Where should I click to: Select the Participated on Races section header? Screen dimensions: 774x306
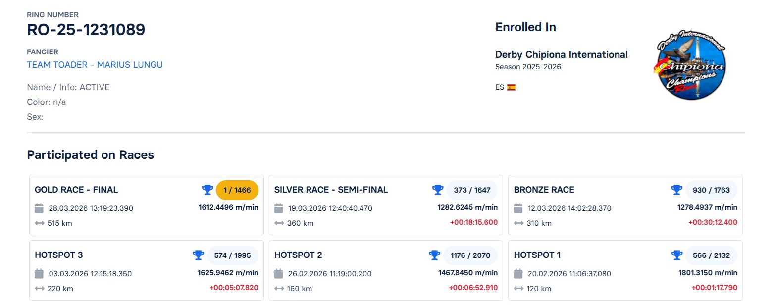90,155
